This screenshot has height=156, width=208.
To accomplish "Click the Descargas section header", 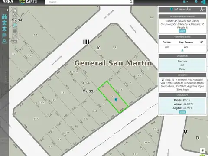I will (x=182, y=56).
